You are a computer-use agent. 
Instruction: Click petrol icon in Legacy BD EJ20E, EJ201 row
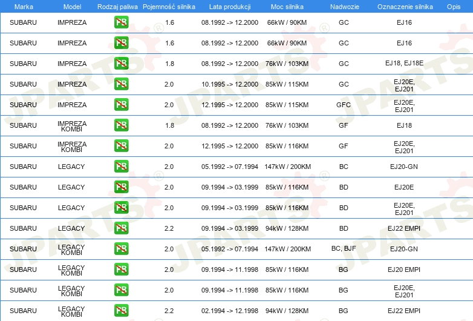pyautogui.click(x=121, y=208)
